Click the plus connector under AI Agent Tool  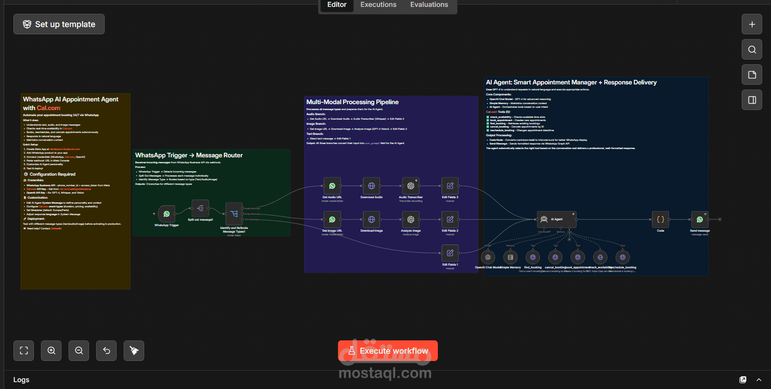[x=570, y=239]
